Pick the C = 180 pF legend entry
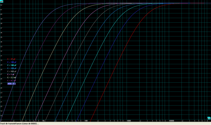Image resolution: width=211 pixels, height=125 pixels. click(12, 65)
